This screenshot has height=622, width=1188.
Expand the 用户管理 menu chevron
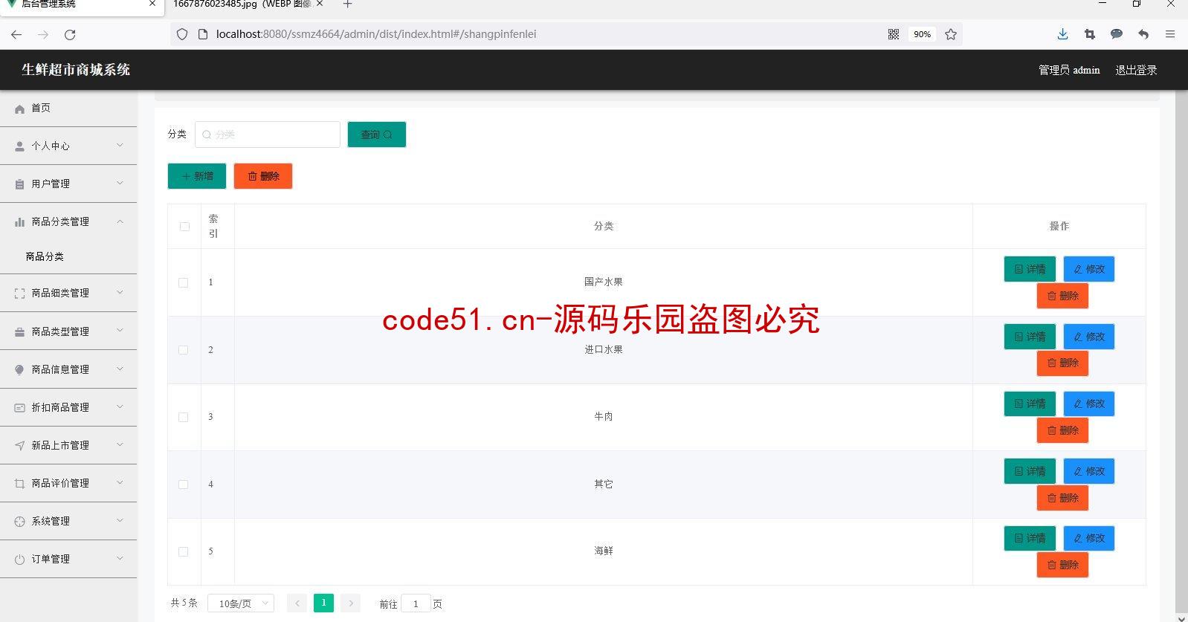tap(120, 184)
